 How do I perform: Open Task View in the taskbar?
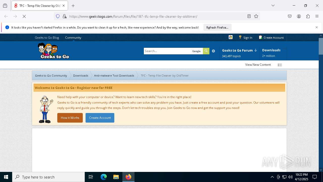91,177
